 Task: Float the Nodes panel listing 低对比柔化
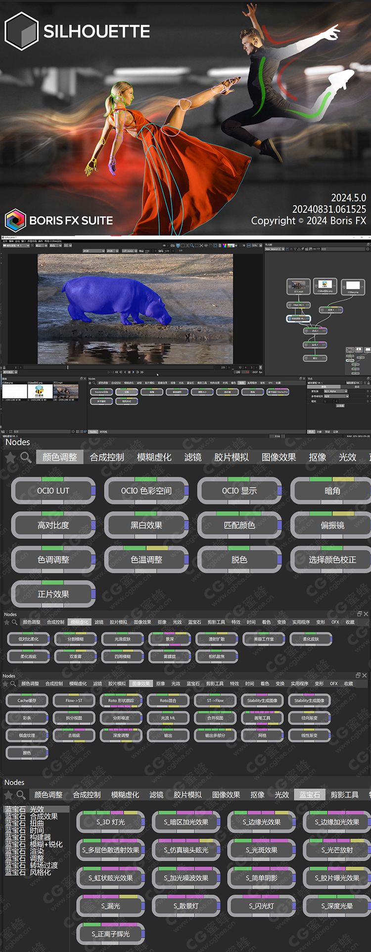[360, 614]
